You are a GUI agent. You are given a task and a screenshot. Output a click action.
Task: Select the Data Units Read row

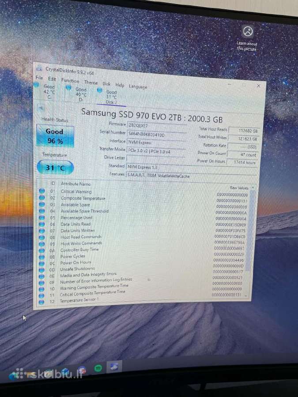coord(142,225)
